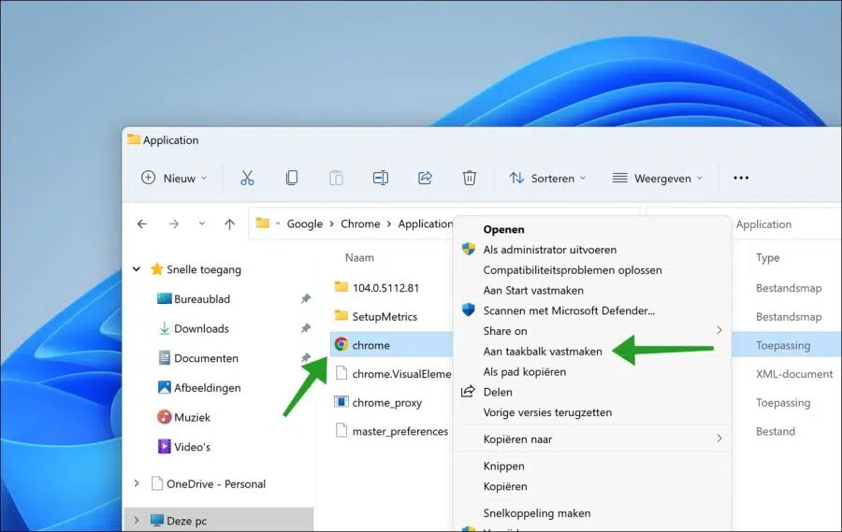This screenshot has height=532, width=842.
Task: Expand the OneDrive - Personal tree node
Action: [x=137, y=483]
